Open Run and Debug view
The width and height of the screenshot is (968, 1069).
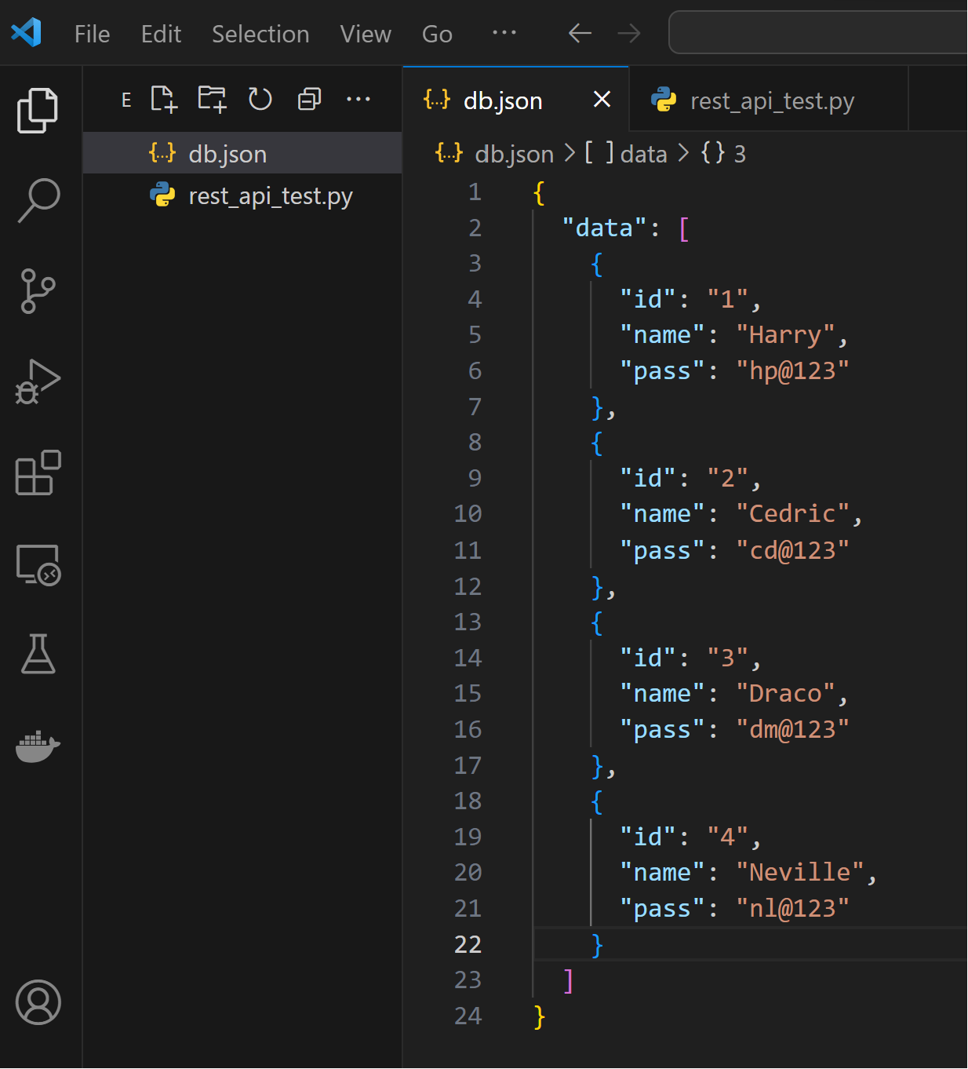pos(38,382)
